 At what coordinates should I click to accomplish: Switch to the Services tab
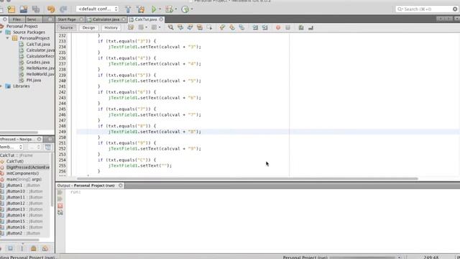tap(34, 19)
